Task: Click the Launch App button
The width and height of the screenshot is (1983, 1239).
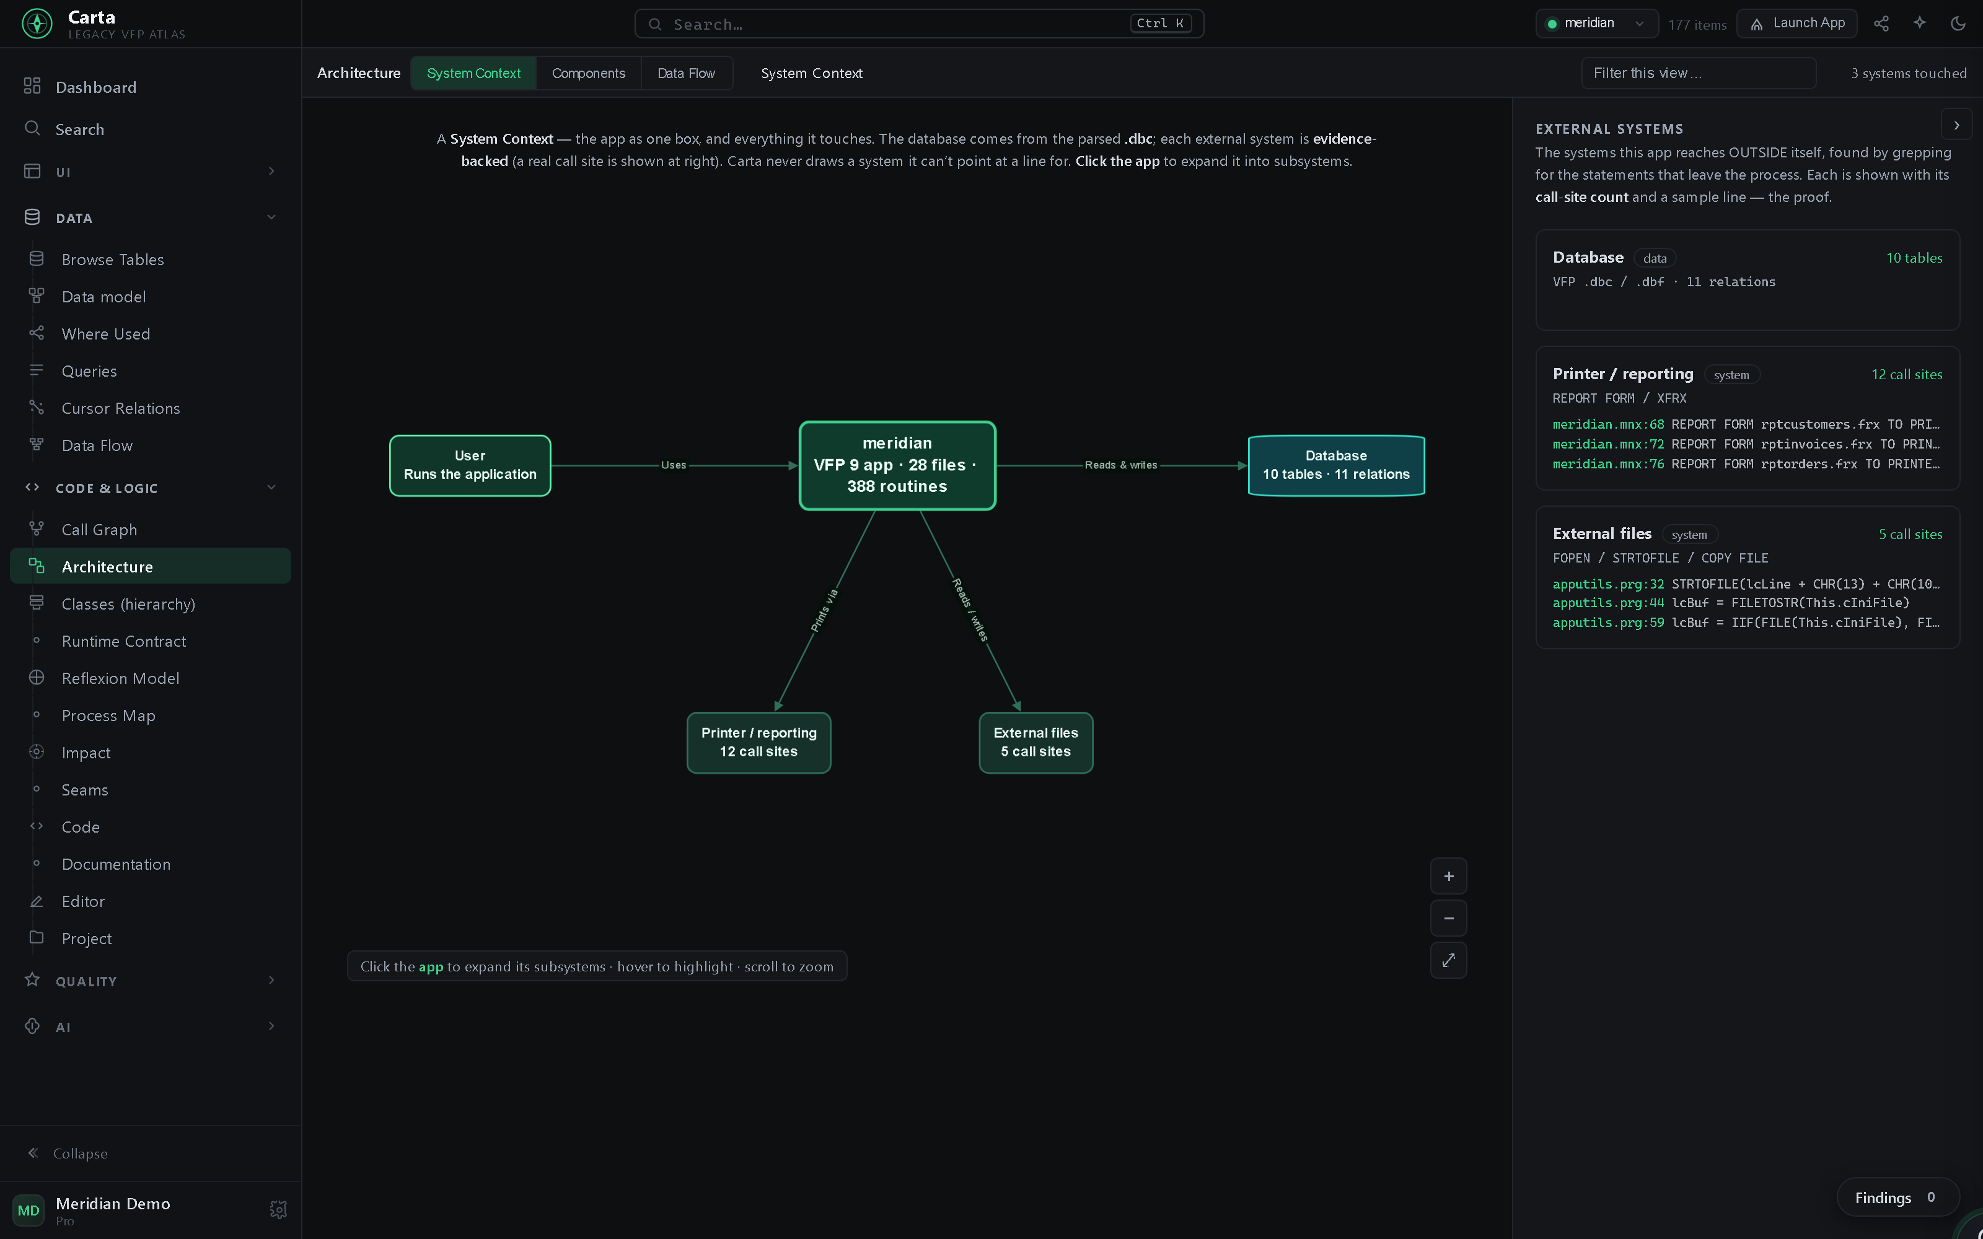Action: click(1797, 24)
